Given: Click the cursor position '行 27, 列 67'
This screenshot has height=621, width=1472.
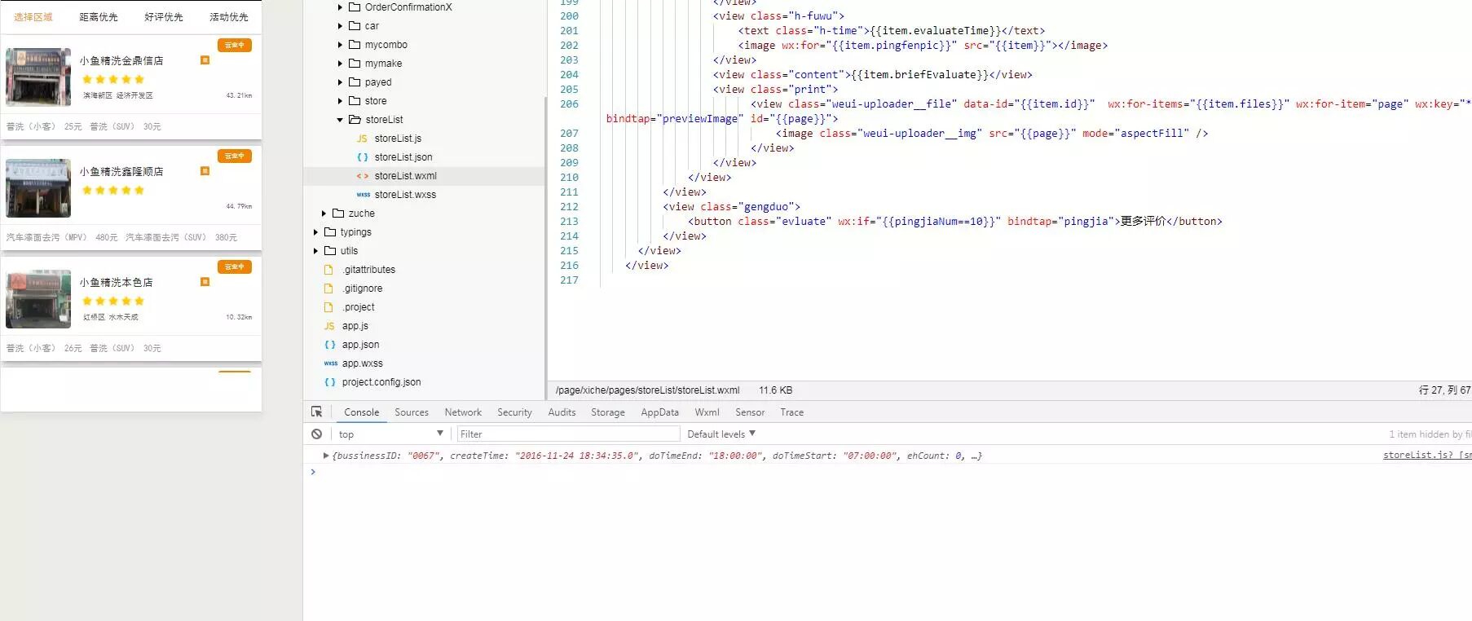Looking at the screenshot, I should click(x=1445, y=390).
